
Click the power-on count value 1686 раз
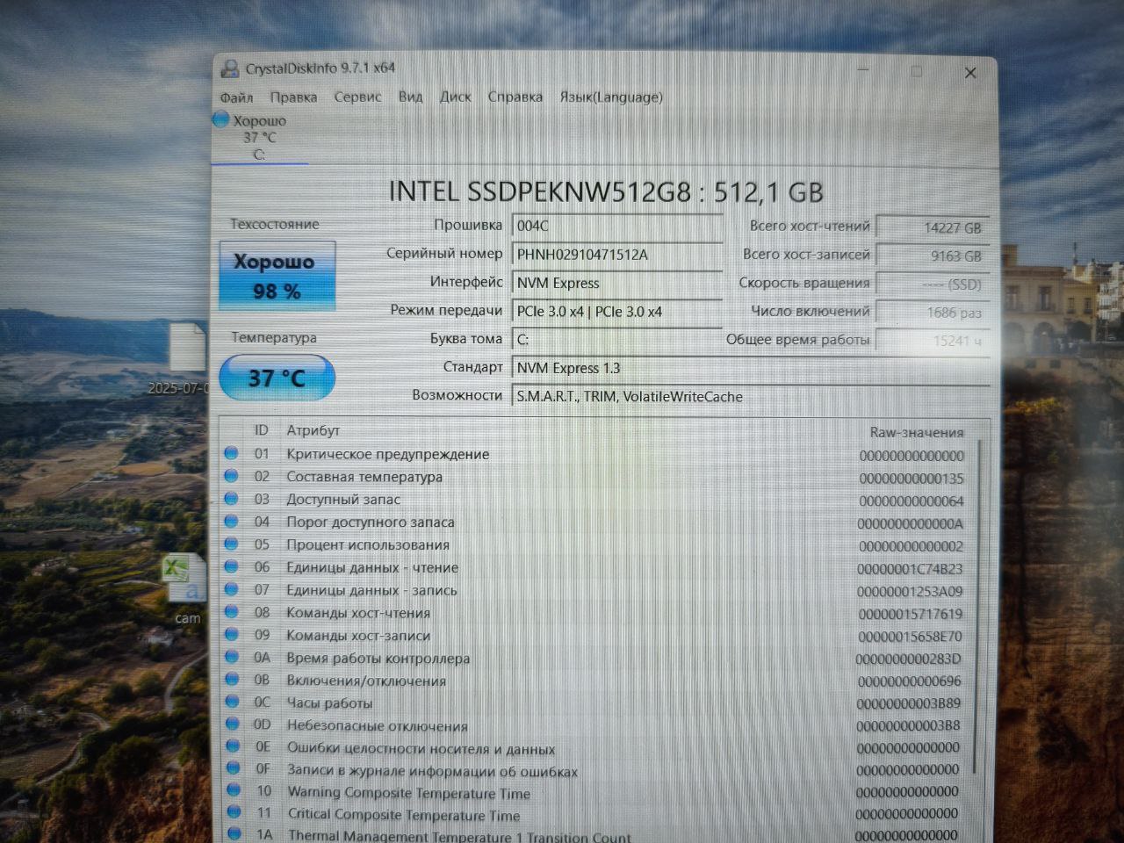(933, 312)
